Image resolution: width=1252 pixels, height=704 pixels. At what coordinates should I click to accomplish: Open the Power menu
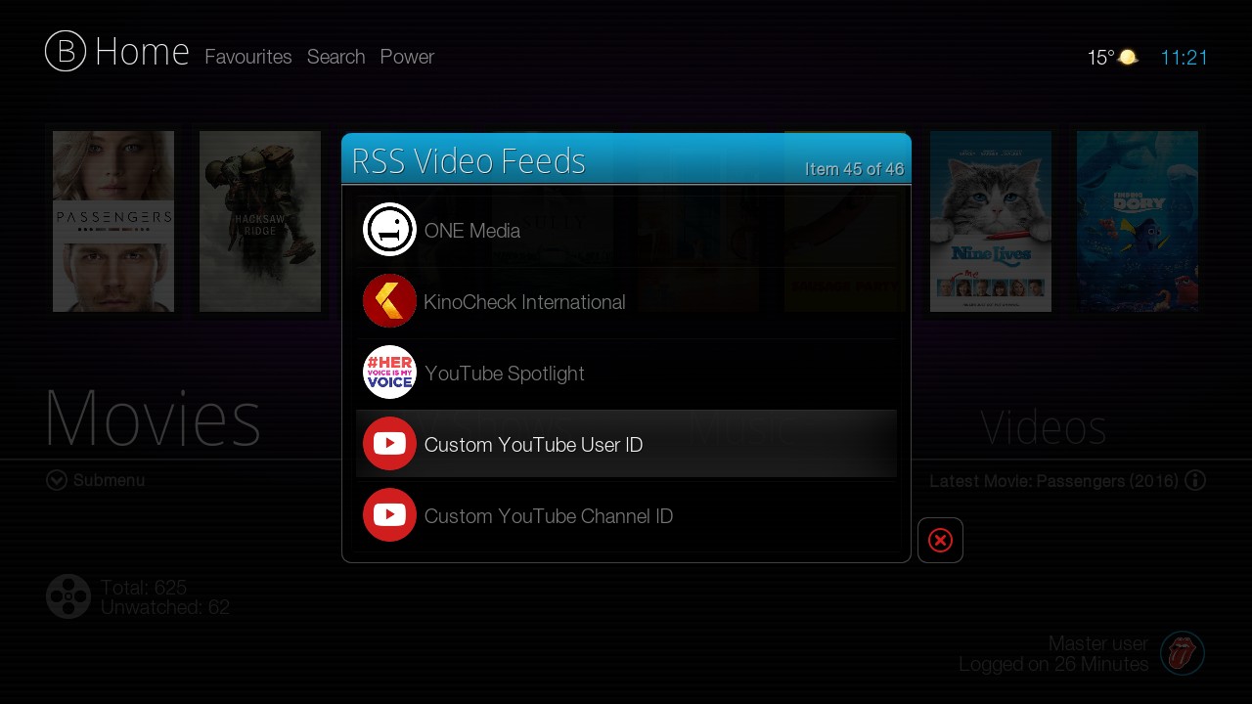(407, 57)
